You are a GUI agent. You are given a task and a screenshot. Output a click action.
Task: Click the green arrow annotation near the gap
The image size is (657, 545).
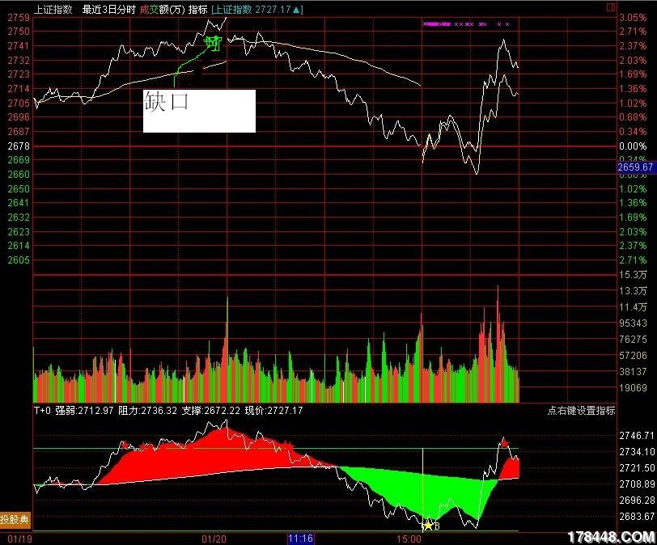coord(213,44)
